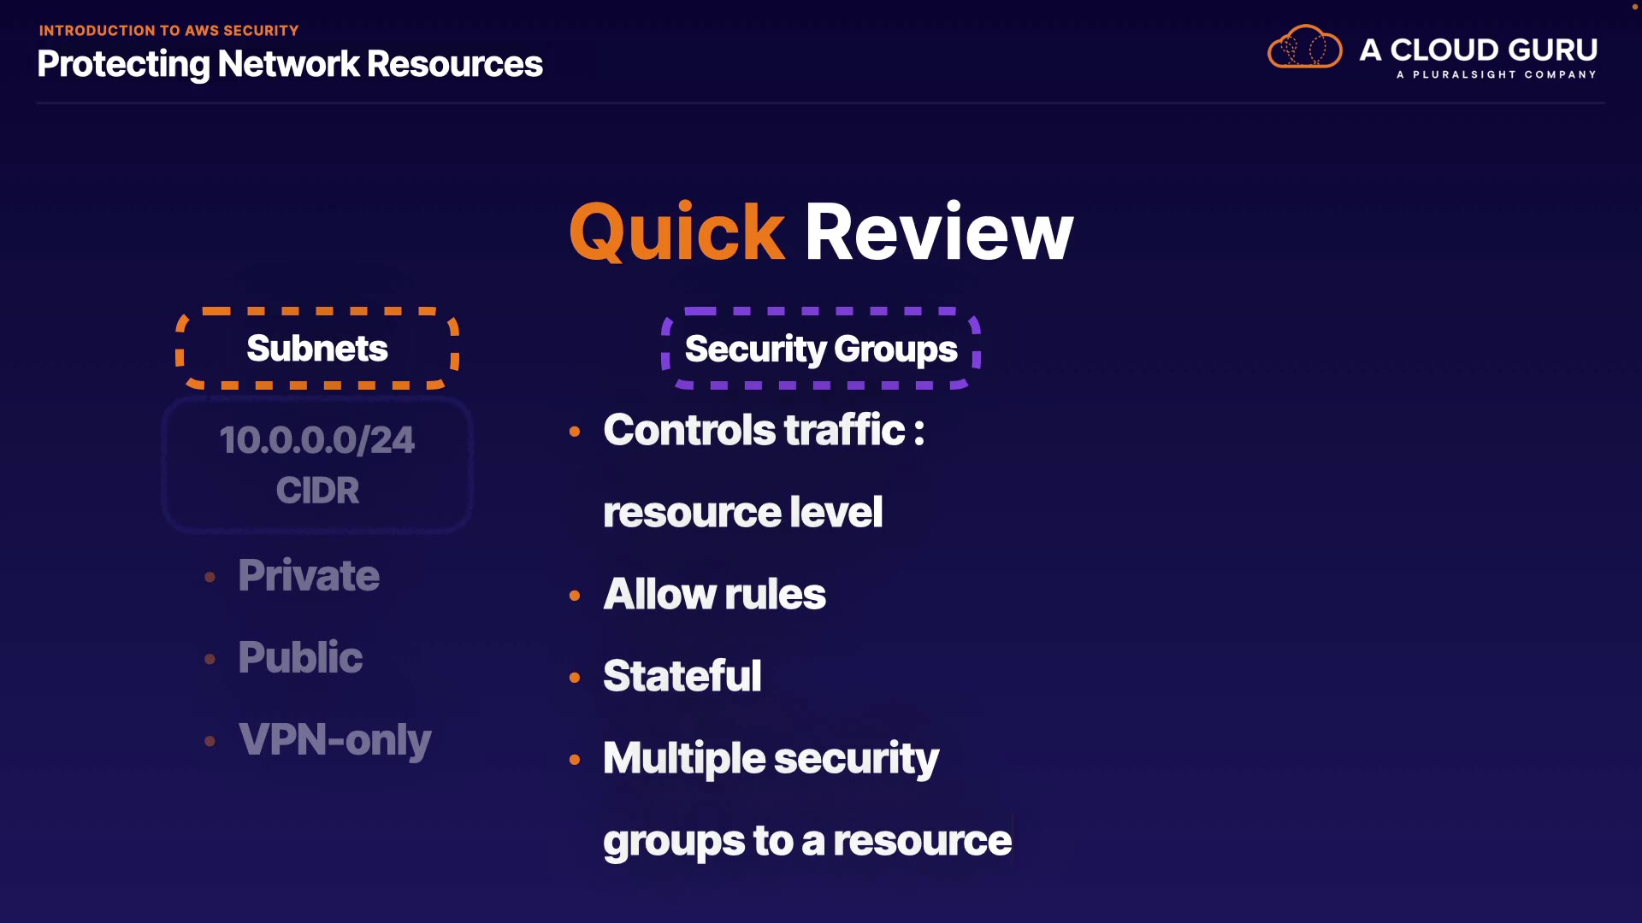The width and height of the screenshot is (1642, 923).
Task: Click the A CLOUD GURU brand text
Action: (1478, 50)
